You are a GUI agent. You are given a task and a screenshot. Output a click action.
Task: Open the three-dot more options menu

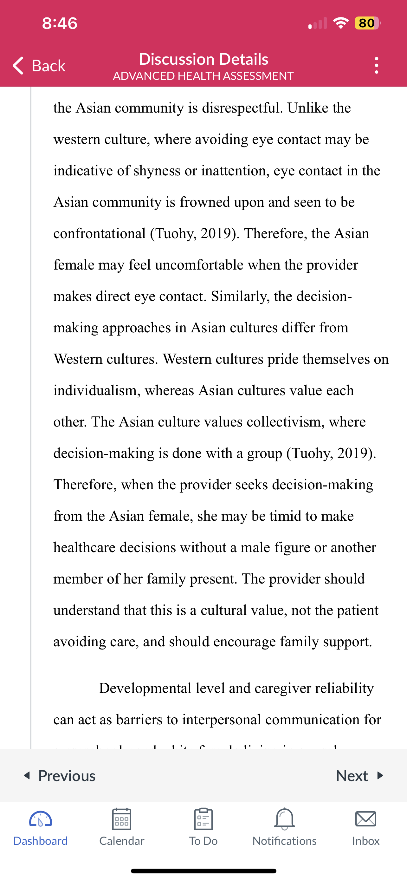[x=376, y=65]
